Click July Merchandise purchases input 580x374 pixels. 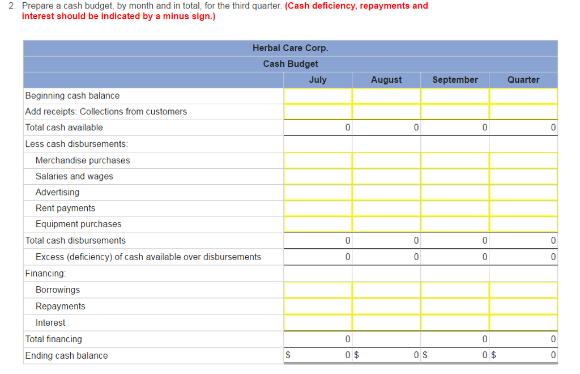(x=318, y=160)
